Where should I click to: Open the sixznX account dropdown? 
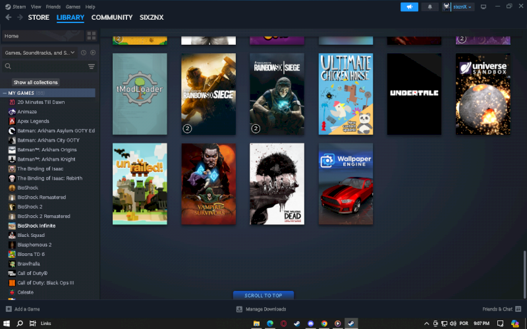point(458,7)
